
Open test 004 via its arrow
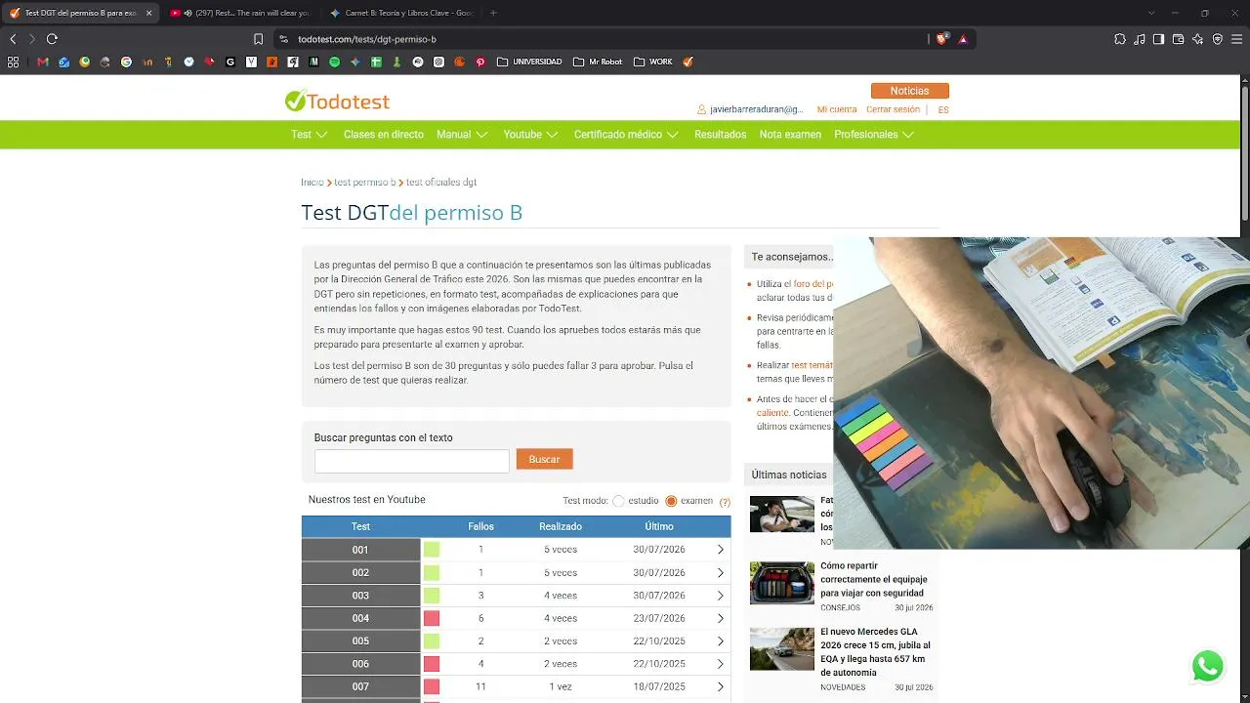(x=721, y=618)
